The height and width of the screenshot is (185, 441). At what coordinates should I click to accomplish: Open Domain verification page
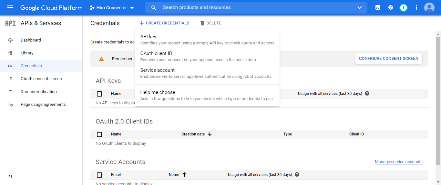[x=41, y=92]
